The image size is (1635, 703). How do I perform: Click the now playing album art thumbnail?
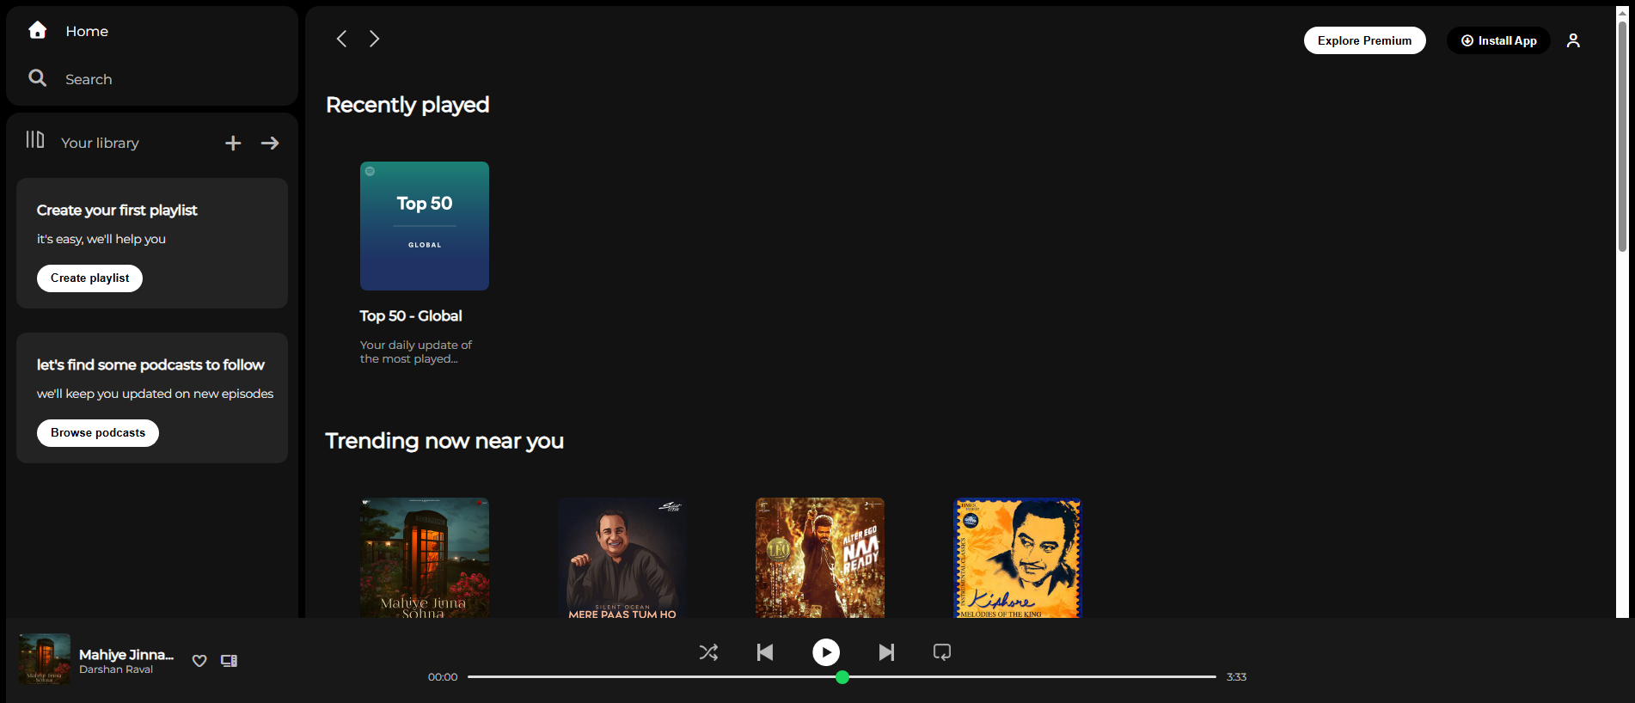(45, 659)
